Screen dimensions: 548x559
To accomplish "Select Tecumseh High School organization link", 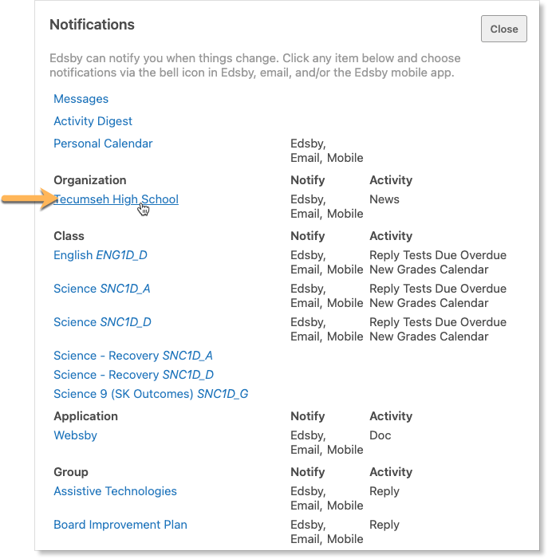I will click(x=116, y=199).
